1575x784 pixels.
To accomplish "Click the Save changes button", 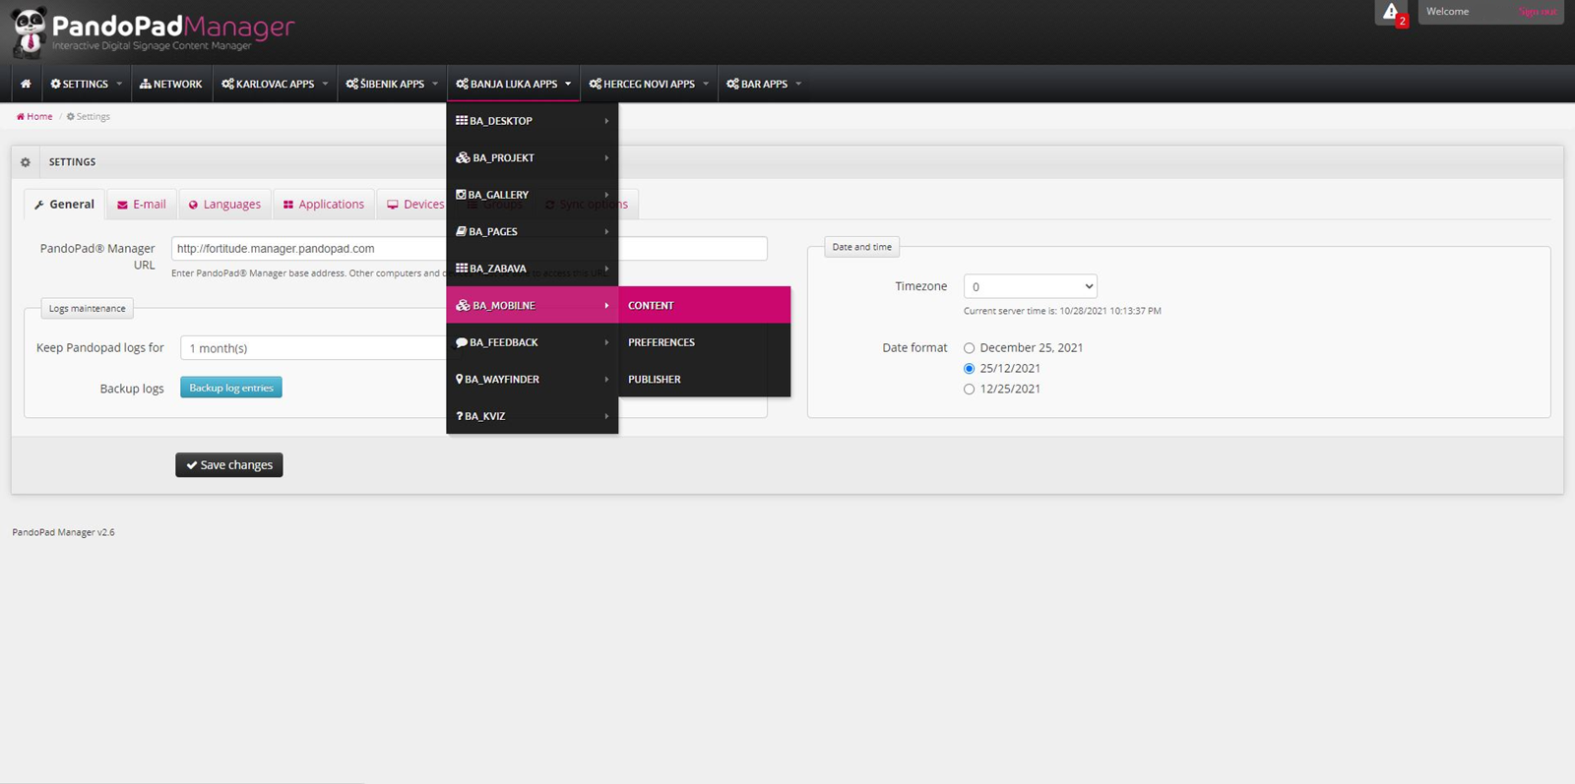I will 229,464.
